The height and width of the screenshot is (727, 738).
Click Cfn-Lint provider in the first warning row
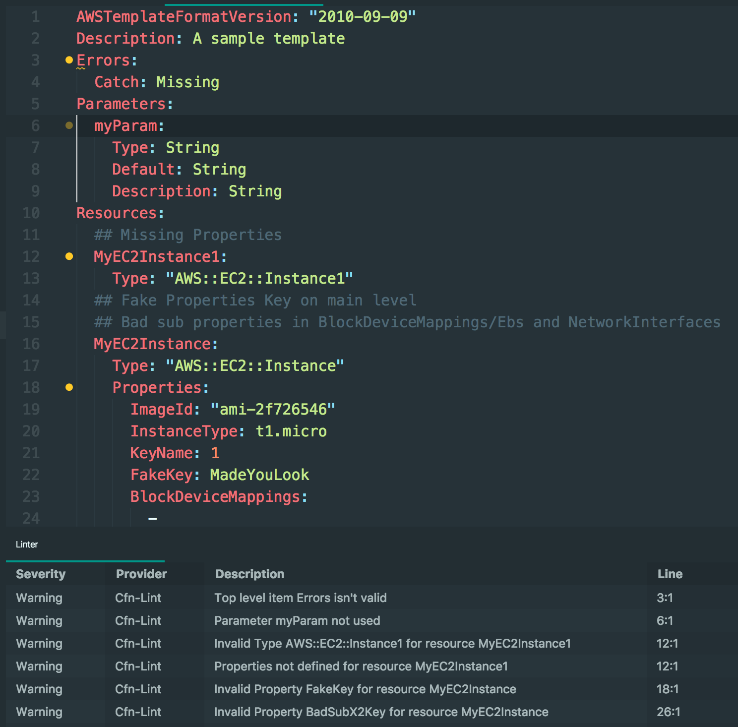coord(138,598)
